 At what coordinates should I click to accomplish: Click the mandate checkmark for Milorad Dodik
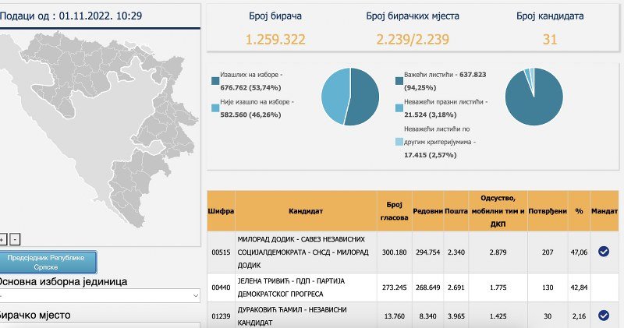tap(603, 251)
